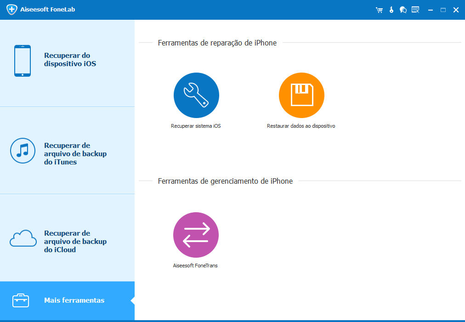Image resolution: width=465 pixels, height=322 pixels.
Task: Click the Recuperar sistema iOS label
Action: 196,126
